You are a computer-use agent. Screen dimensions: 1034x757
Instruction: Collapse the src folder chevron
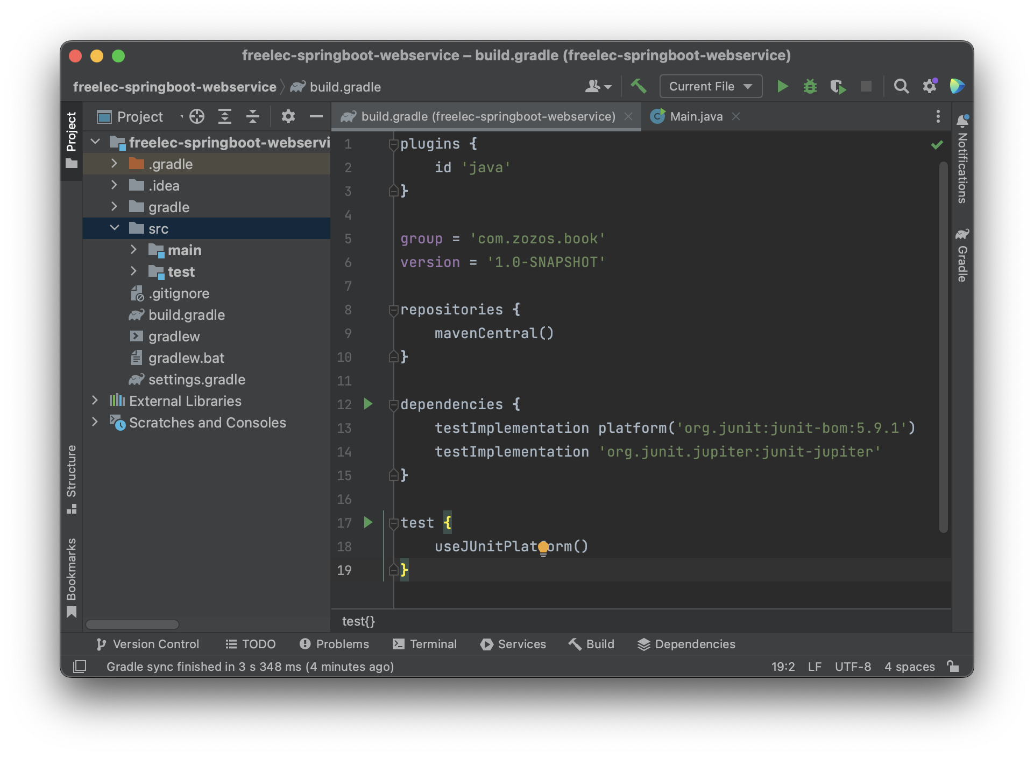click(x=114, y=228)
